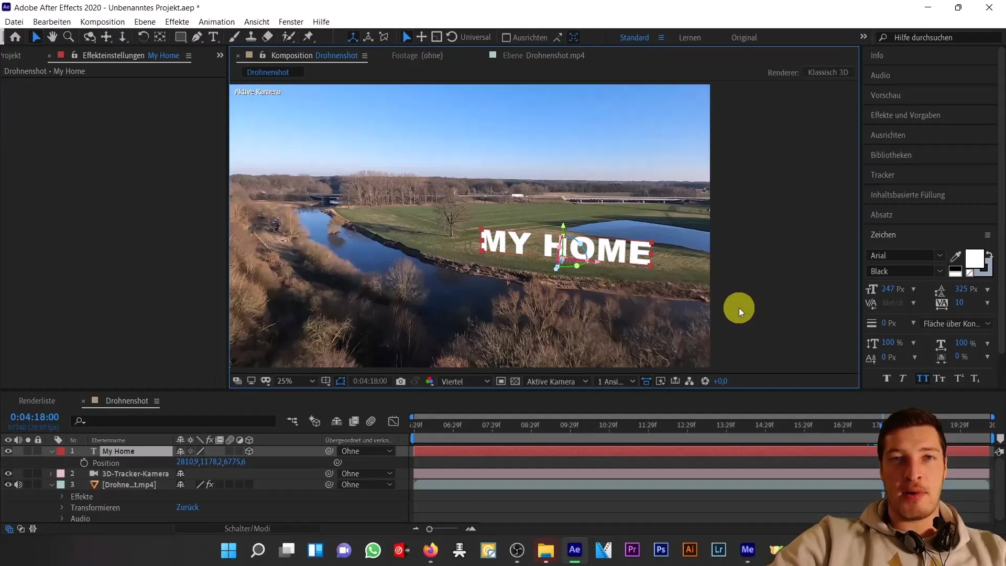Open the Datei menu

(14, 22)
